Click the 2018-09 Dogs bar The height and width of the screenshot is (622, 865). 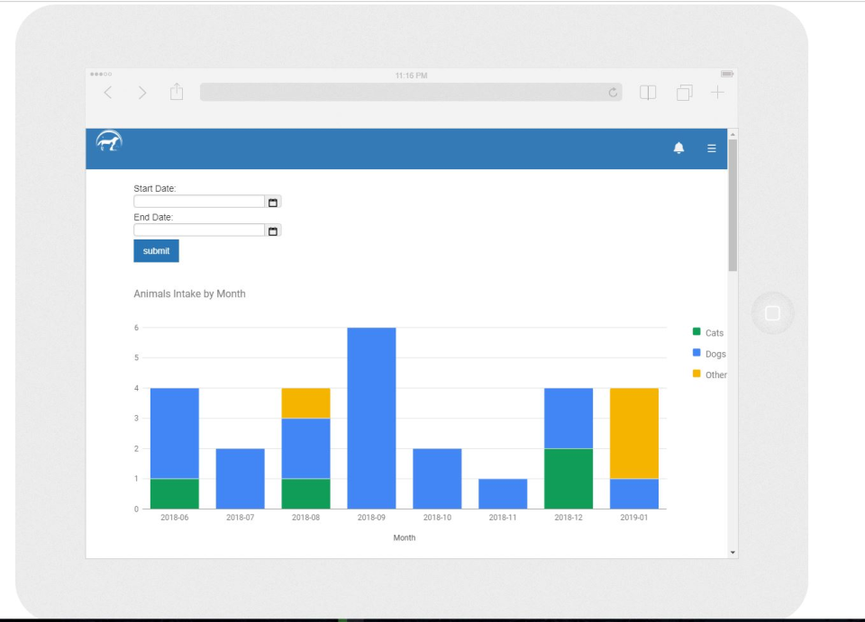[371, 419]
